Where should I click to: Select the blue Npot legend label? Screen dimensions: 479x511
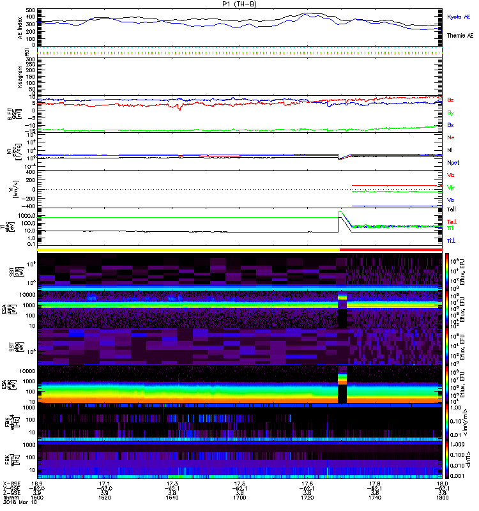pos(453,163)
